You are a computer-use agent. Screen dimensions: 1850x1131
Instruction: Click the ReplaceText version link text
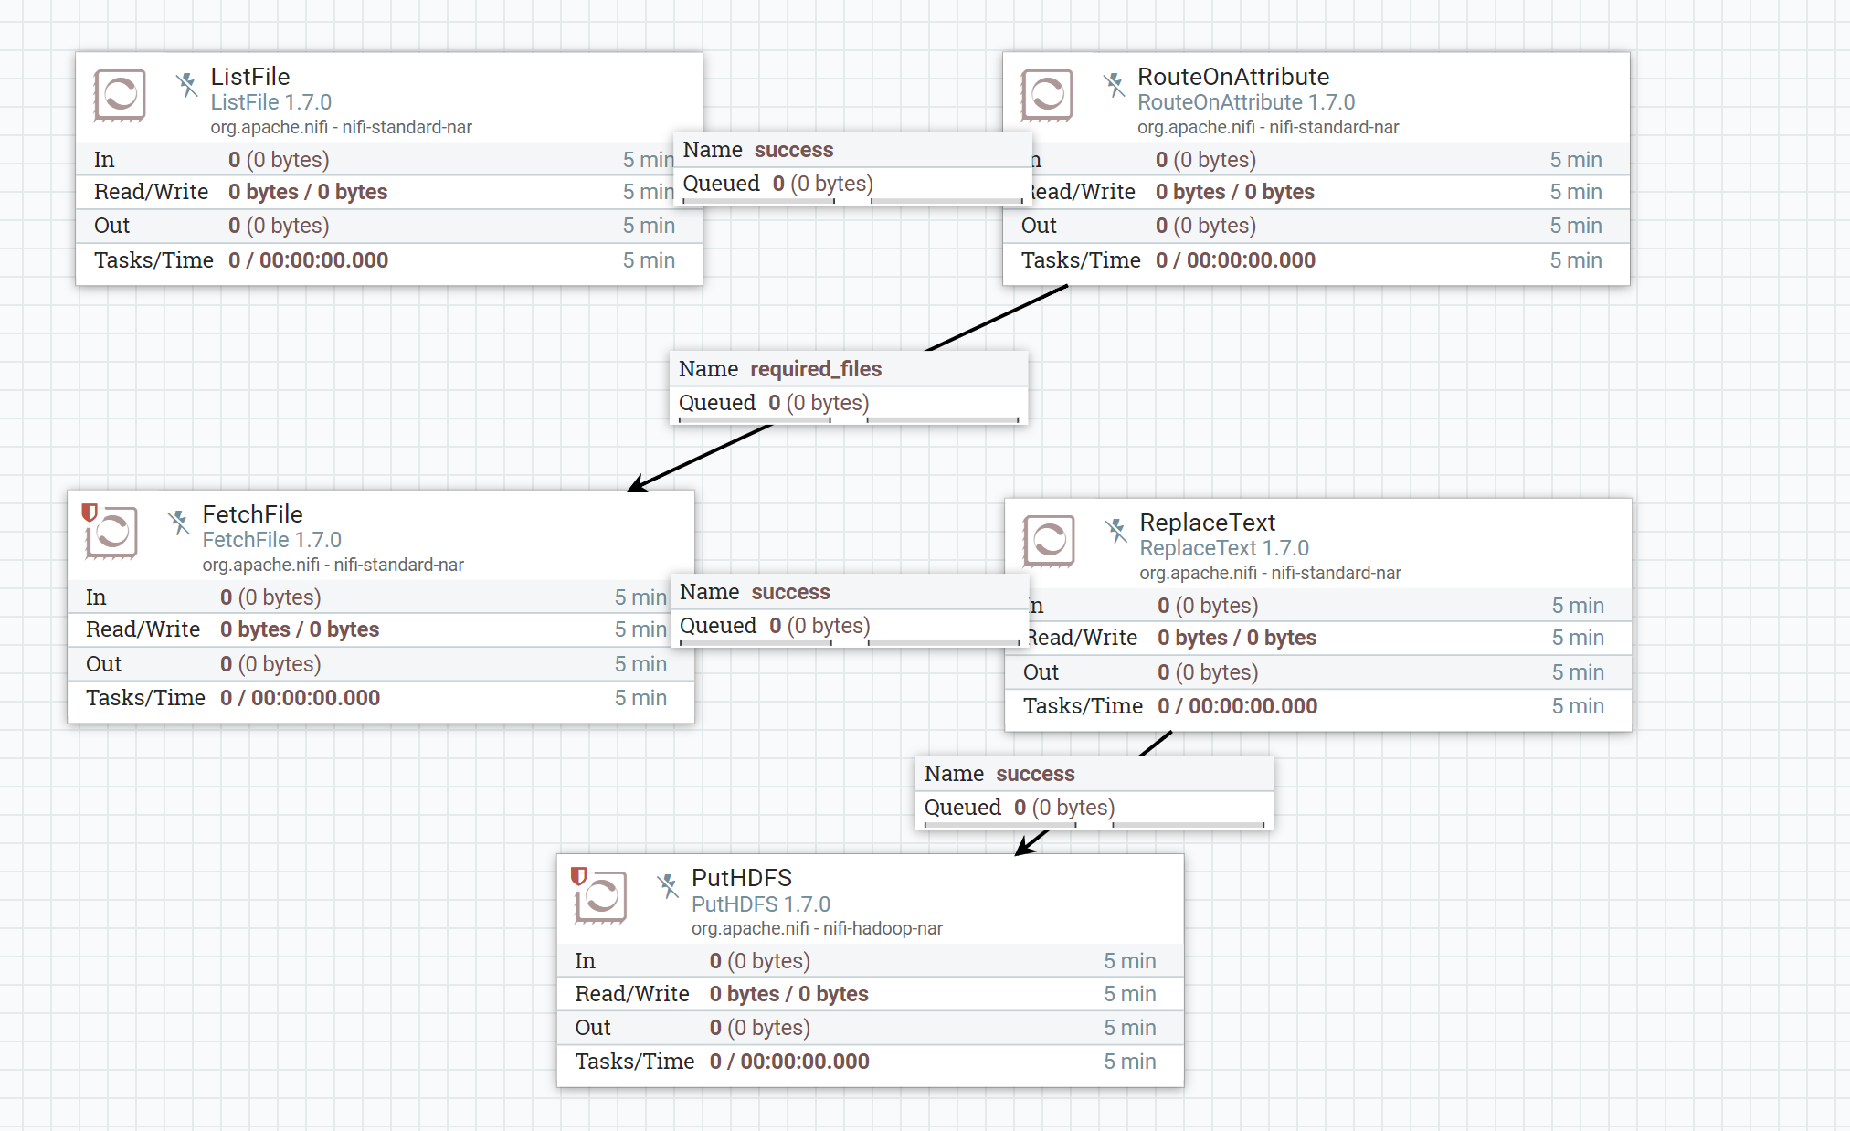[1224, 548]
